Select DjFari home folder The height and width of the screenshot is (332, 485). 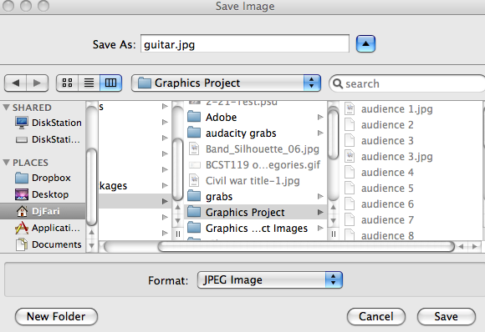coord(43,211)
